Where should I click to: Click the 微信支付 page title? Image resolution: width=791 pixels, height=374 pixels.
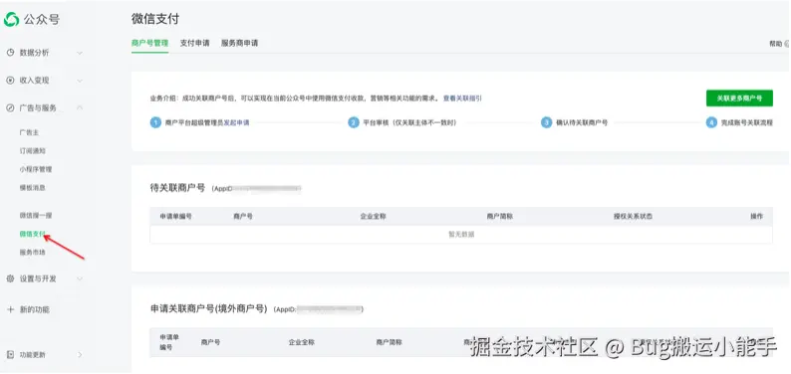point(155,19)
